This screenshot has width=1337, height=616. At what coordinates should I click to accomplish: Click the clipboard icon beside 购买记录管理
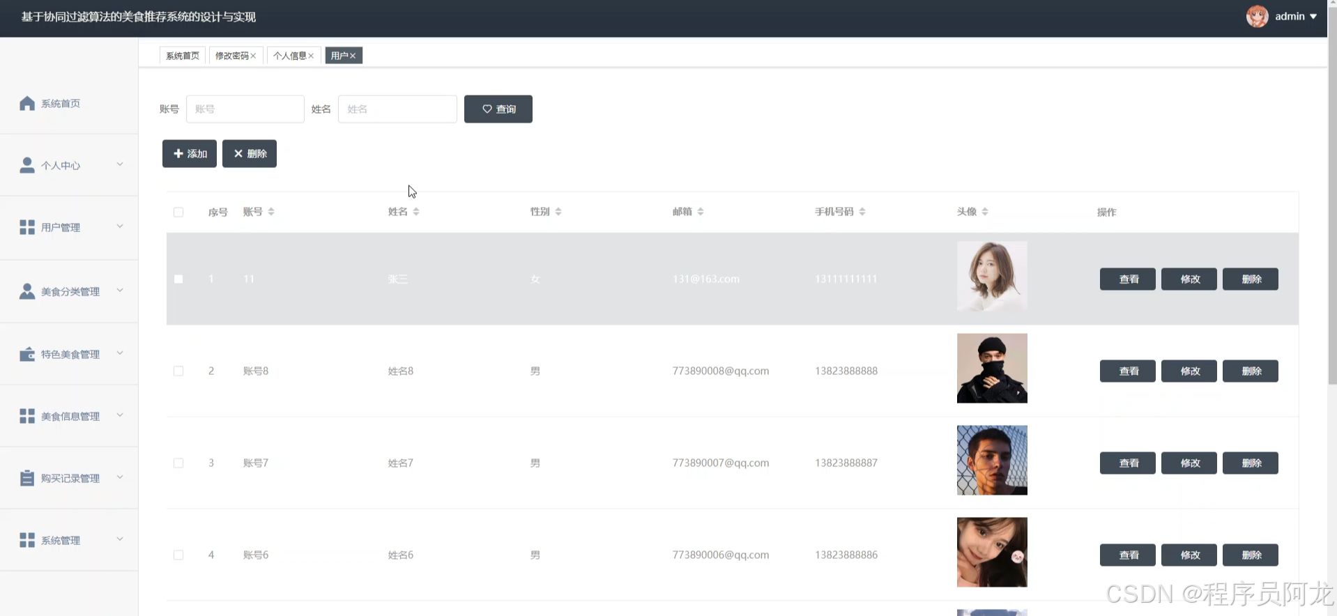coord(27,478)
